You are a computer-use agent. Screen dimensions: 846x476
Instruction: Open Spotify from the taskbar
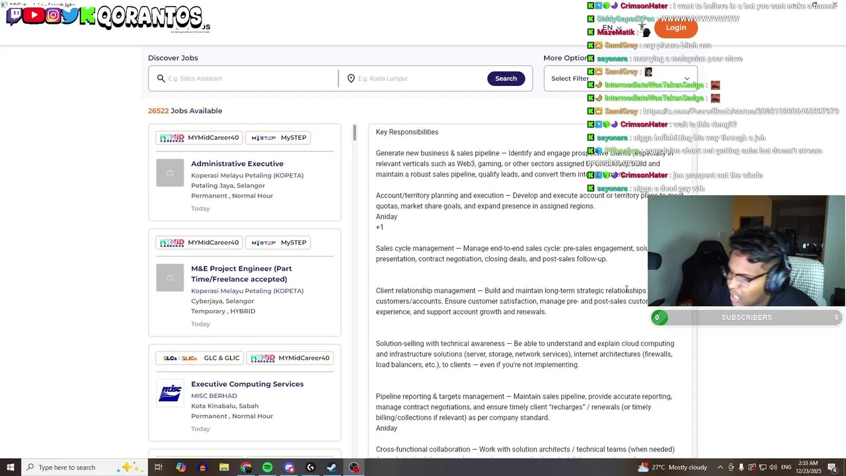(x=267, y=467)
